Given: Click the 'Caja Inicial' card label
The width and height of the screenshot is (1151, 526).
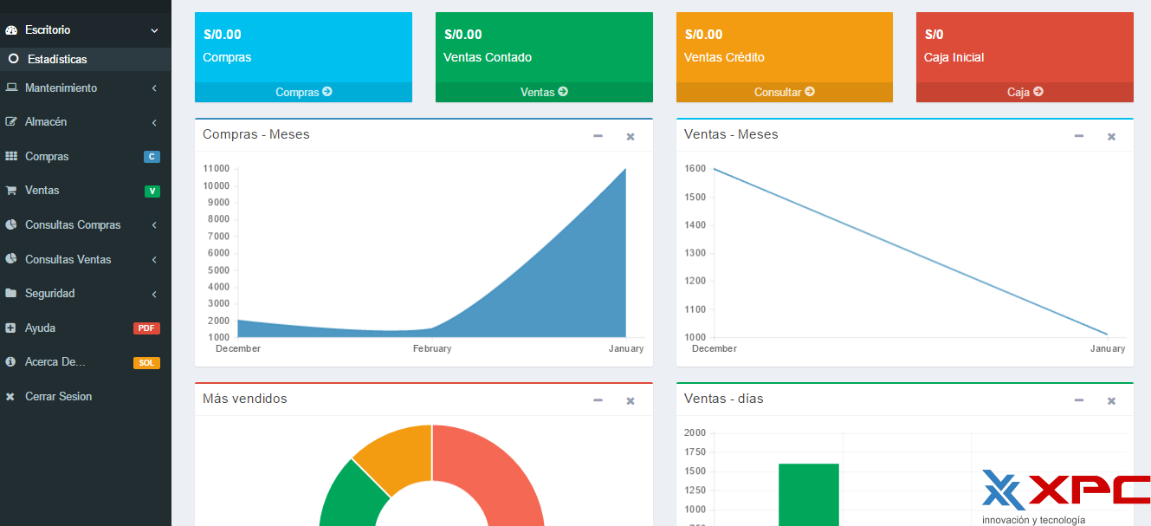Looking at the screenshot, I should pos(954,57).
